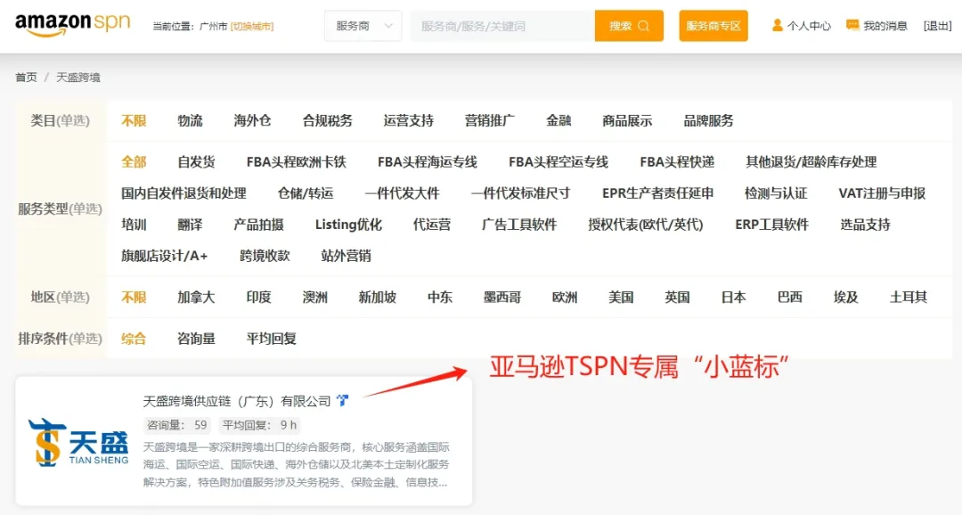Viewport: 962px width, 515px height.
Task: Open the 服务商 search type dropdown
Action: (363, 26)
